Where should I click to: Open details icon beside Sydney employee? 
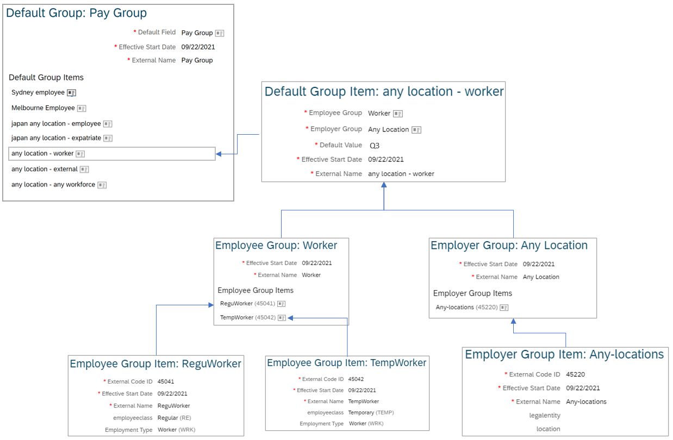[x=72, y=93]
